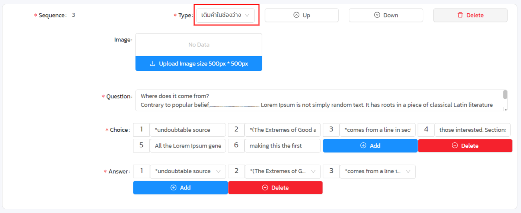Click Choice 1 field undoubtable source

tap(188, 130)
